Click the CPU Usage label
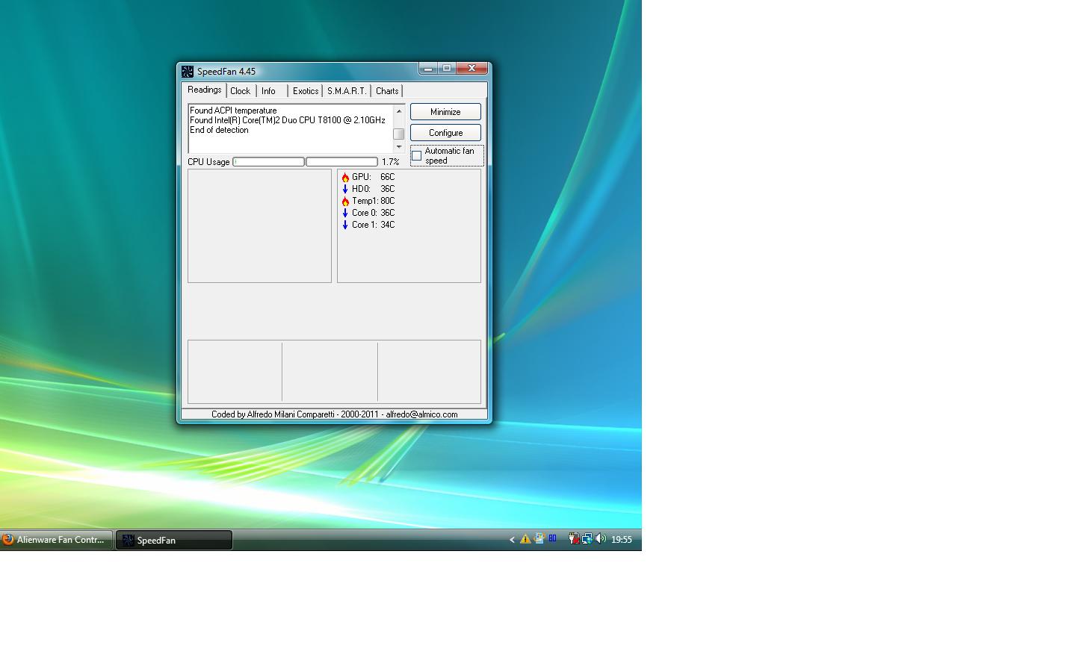Viewport: 1076px width, 672px height. [208, 162]
